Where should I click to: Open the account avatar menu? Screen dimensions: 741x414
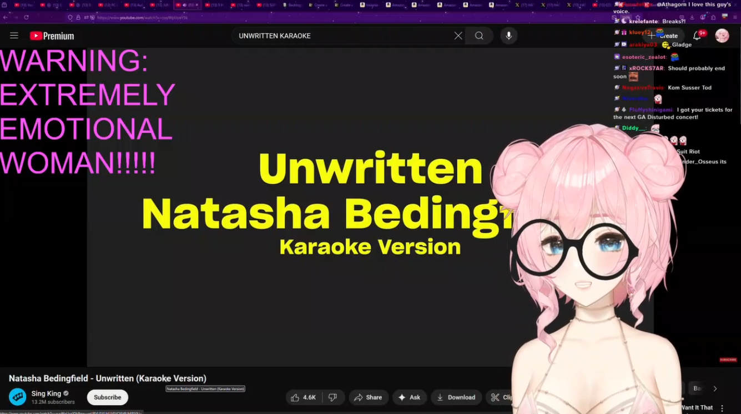[x=722, y=36]
